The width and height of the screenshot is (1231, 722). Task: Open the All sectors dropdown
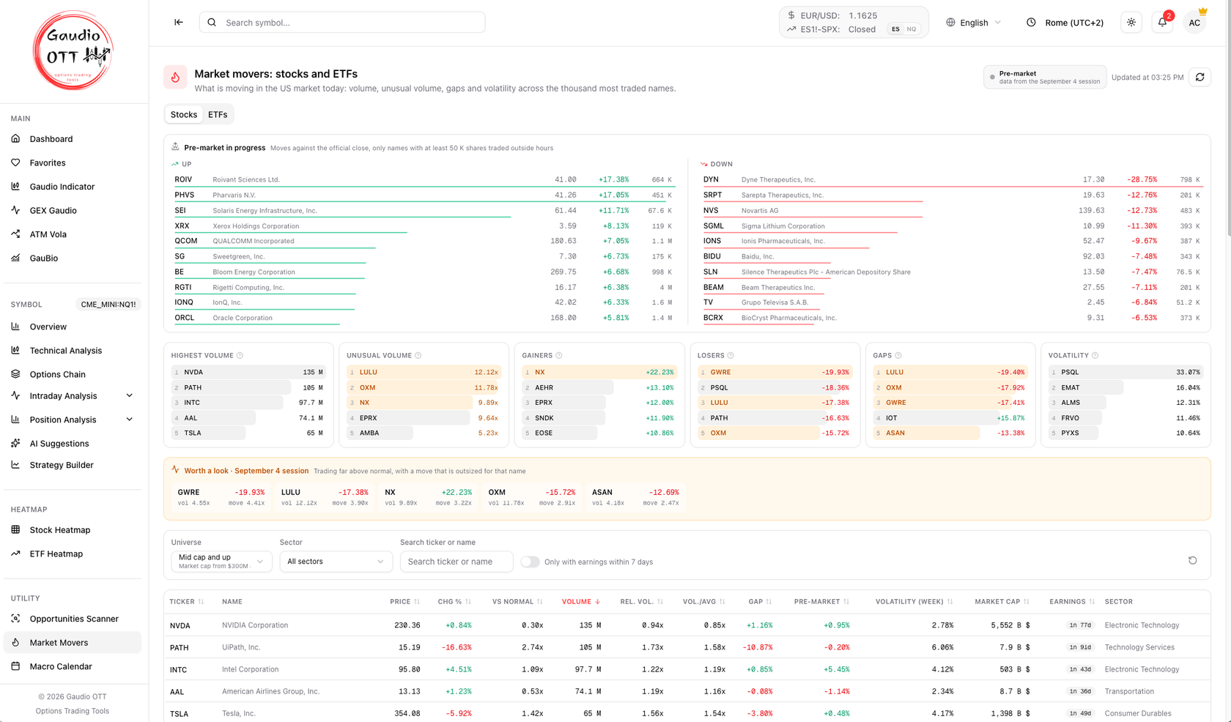click(336, 562)
